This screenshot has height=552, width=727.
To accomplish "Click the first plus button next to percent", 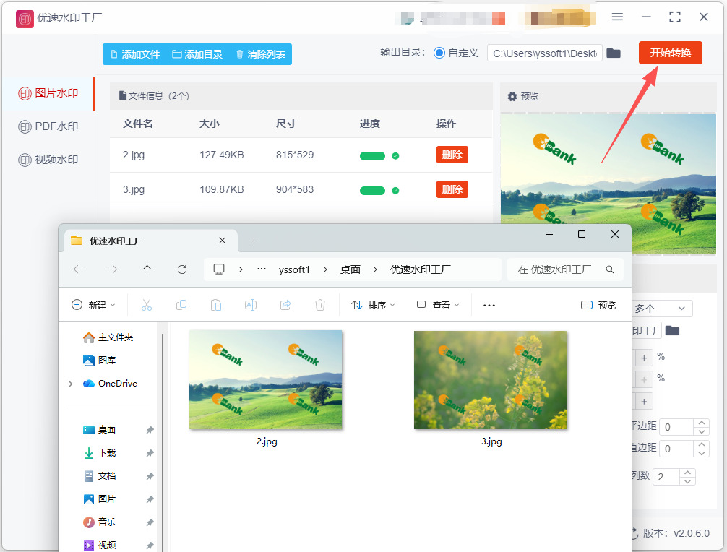I will point(644,358).
